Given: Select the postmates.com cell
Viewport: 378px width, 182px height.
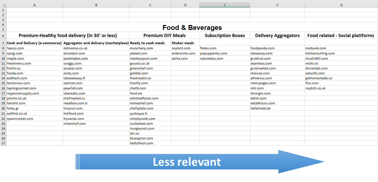Looking at the screenshot, I should point(96,58).
